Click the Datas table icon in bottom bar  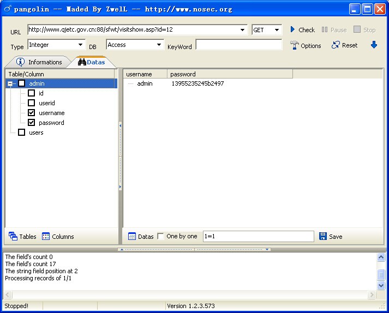tap(131, 236)
